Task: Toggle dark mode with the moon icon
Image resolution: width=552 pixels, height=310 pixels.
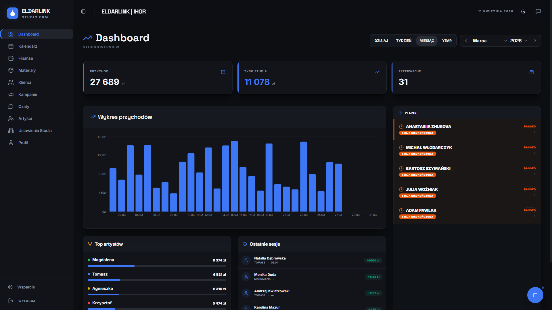Action: click(523, 11)
